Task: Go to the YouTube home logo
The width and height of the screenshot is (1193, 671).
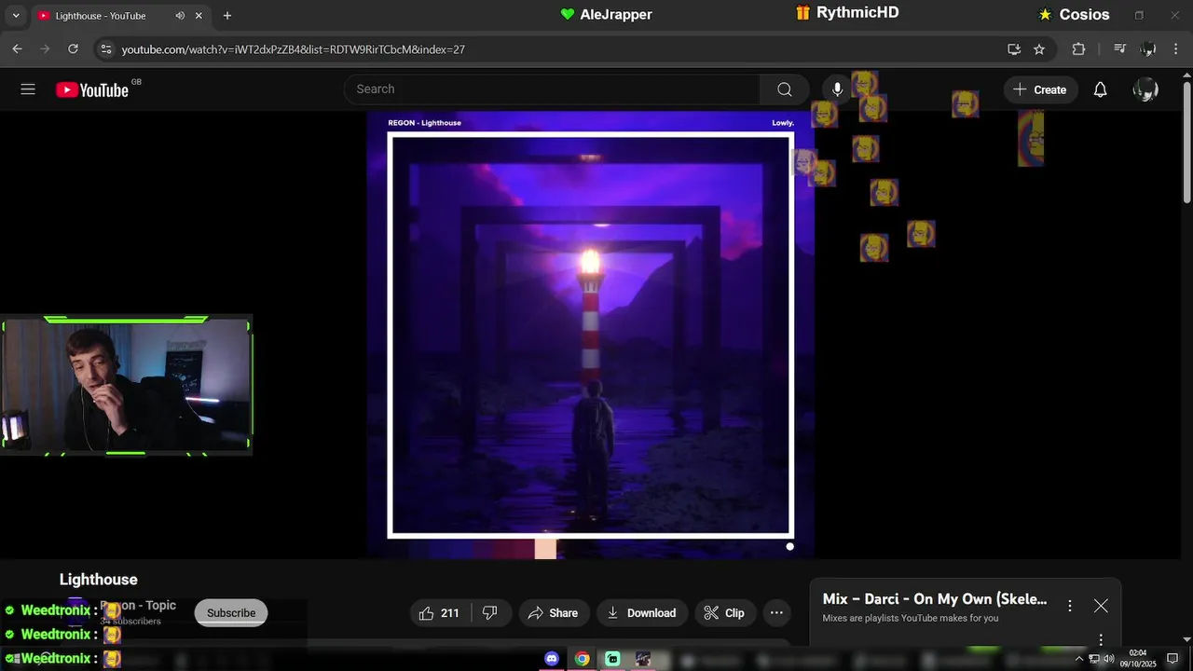Action: click(92, 89)
